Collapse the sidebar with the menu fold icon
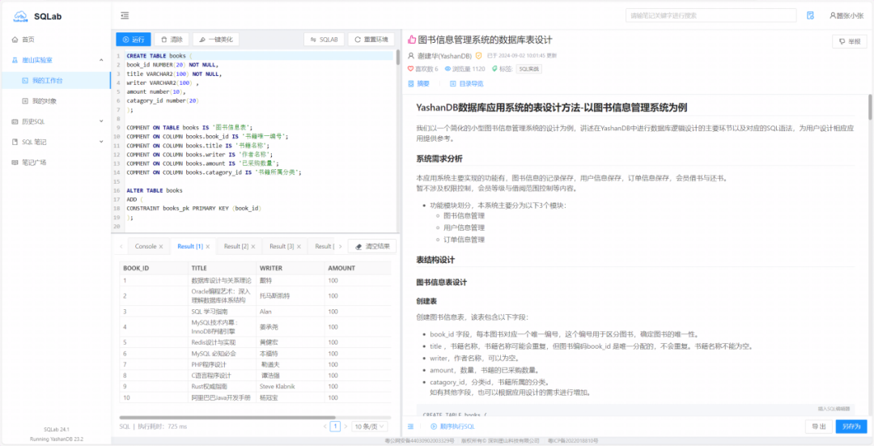874x446 pixels. [125, 15]
